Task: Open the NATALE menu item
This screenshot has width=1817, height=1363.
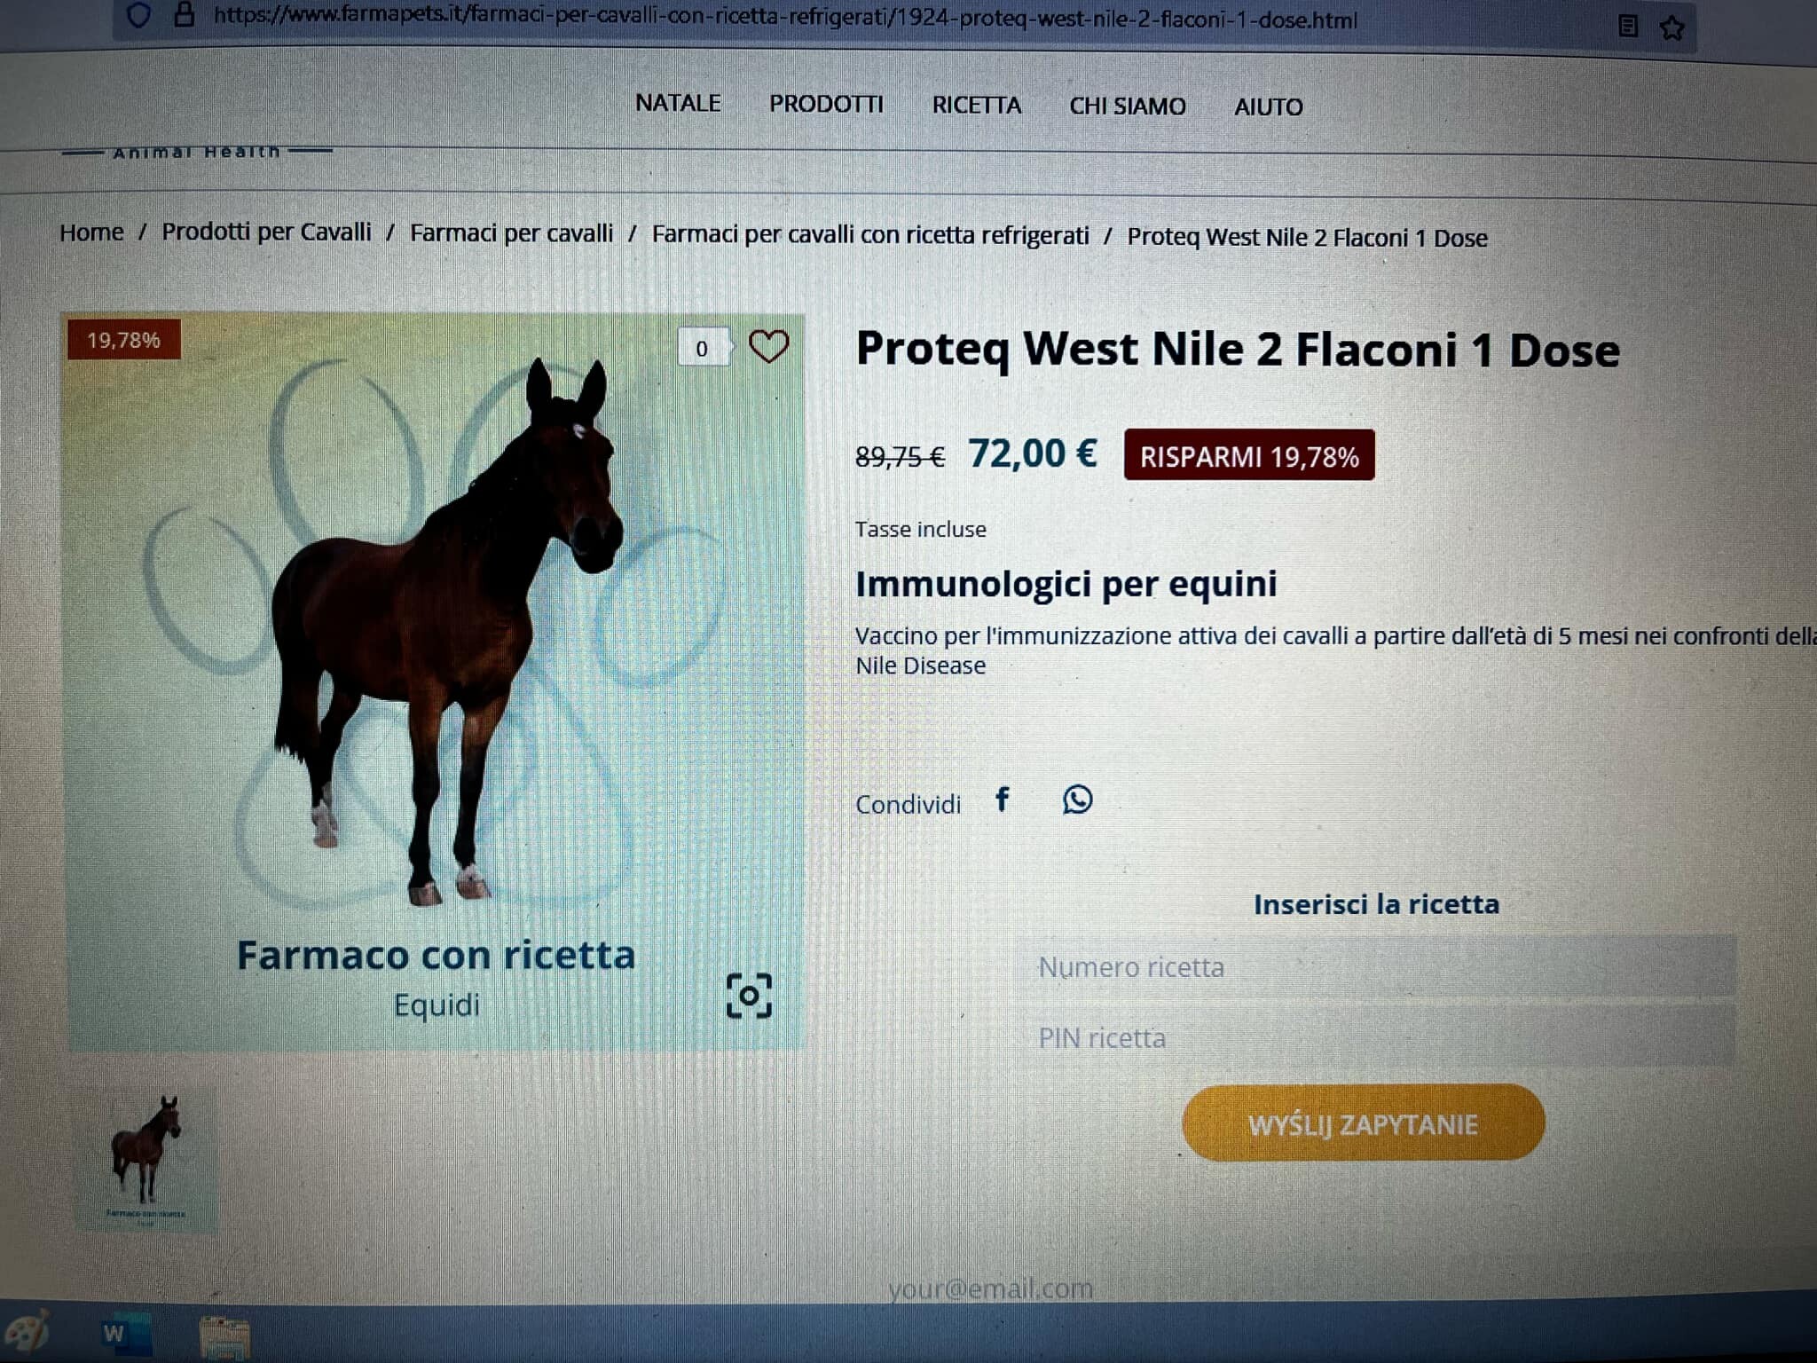Action: click(x=678, y=103)
